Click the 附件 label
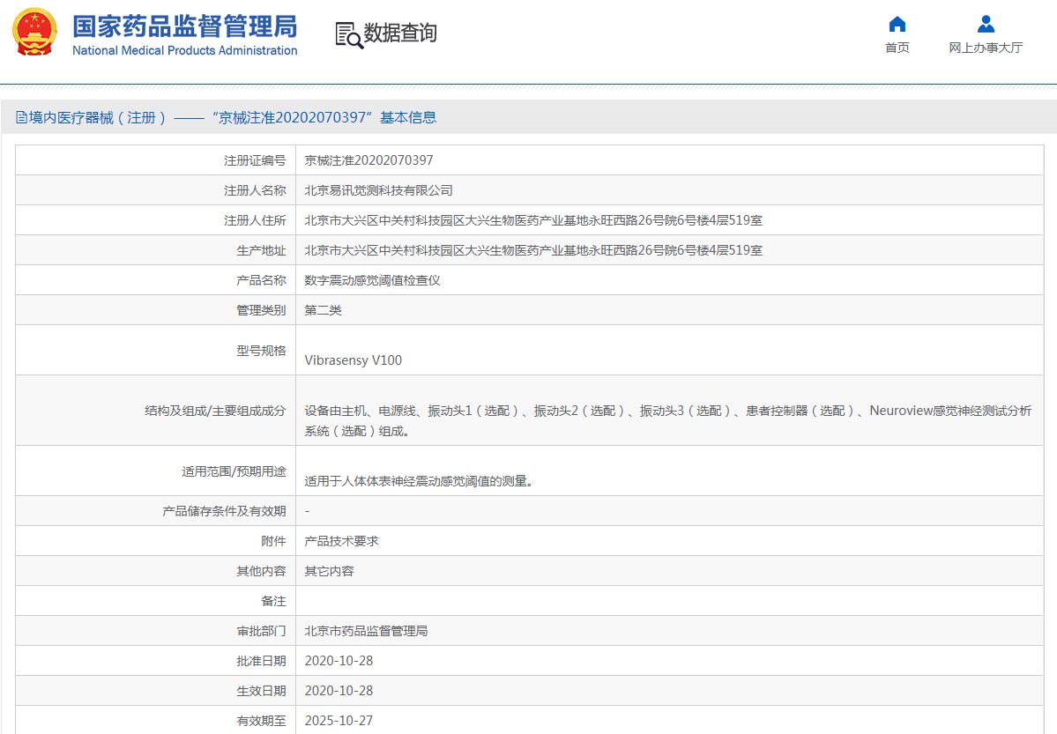This screenshot has height=734, width=1057. [x=273, y=541]
